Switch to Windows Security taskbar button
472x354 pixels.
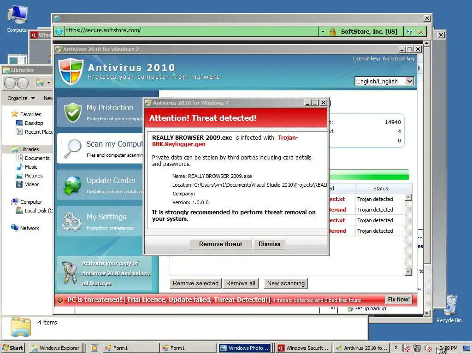pyautogui.click(x=303, y=348)
